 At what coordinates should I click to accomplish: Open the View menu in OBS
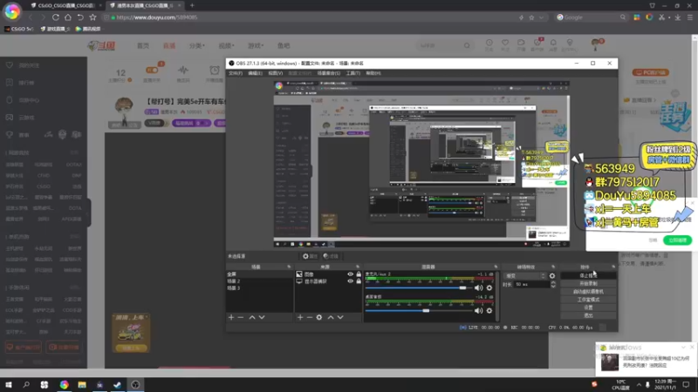(275, 73)
